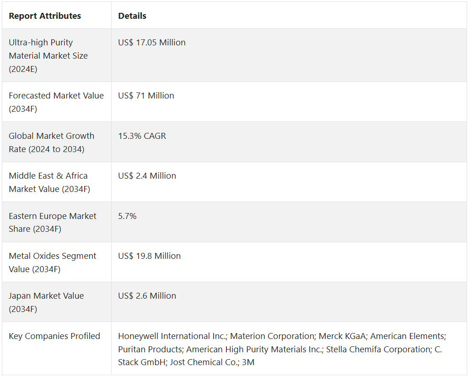Select the Global Market Growth Rate label
468x377 pixels.
[51, 142]
